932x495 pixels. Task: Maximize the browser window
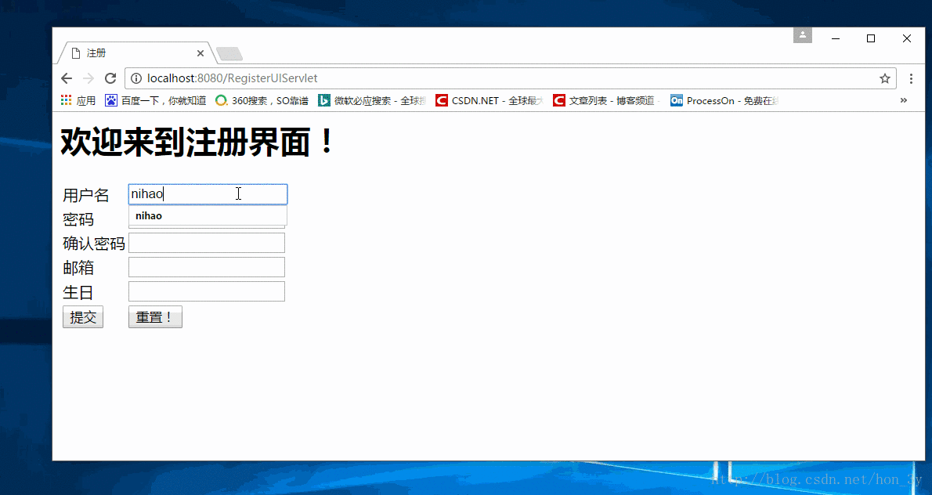click(871, 38)
